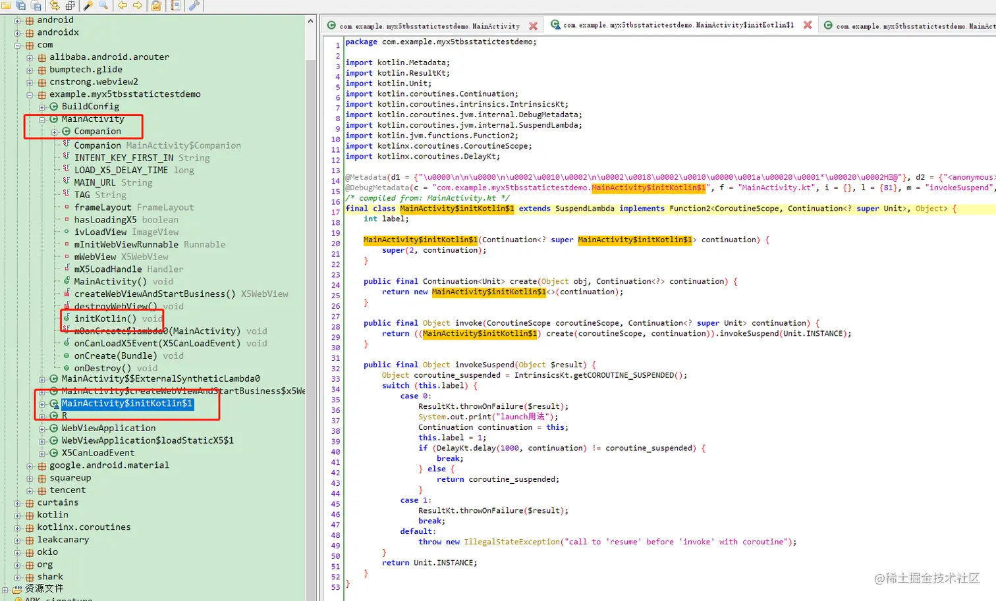Toggle flatten packages toolbar icon
This screenshot has width=996, height=601.
tap(69, 5)
